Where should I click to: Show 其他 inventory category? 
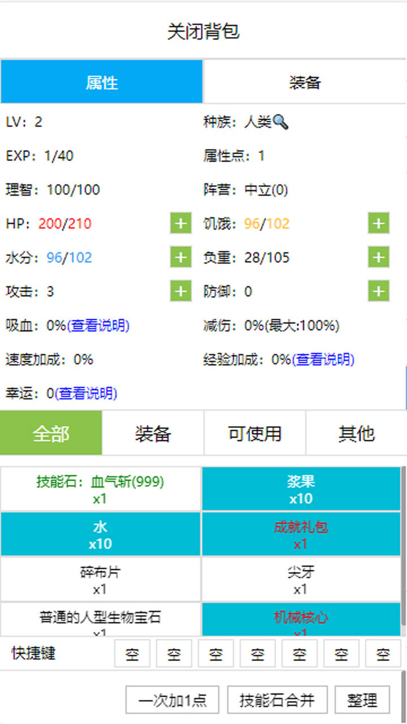tap(356, 434)
